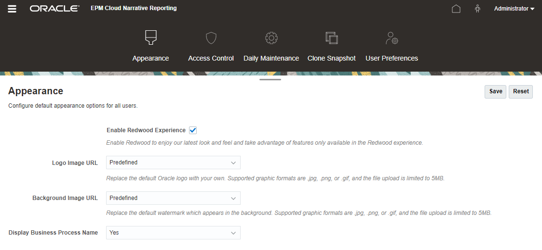542x250 pixels.
Task: Open Display Business Process Name dropdown
Action: 173,233
